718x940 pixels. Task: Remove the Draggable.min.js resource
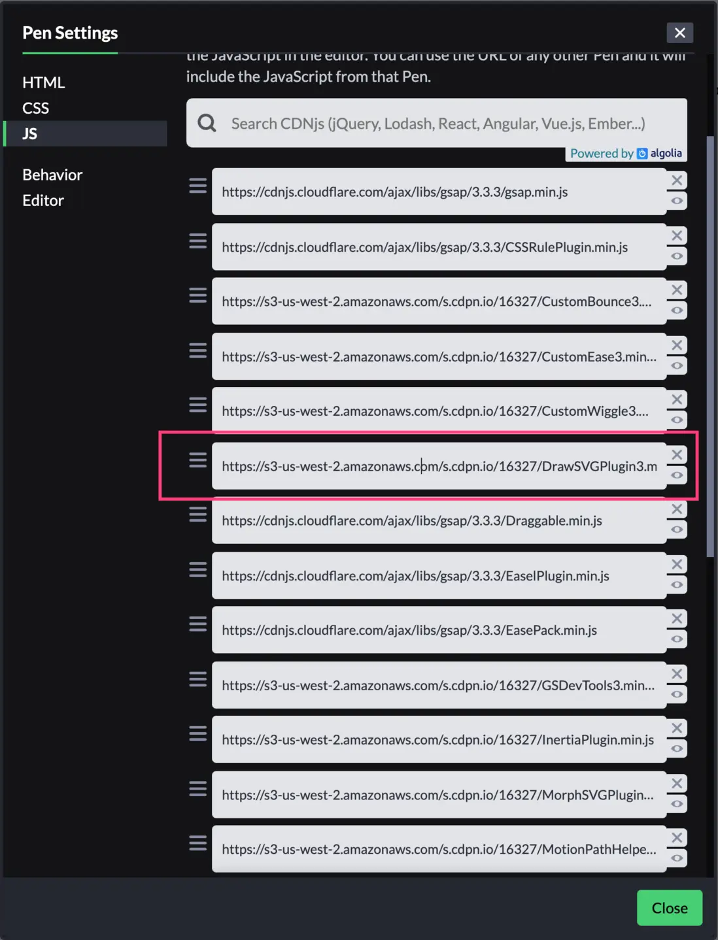click(x=677, y=509)
